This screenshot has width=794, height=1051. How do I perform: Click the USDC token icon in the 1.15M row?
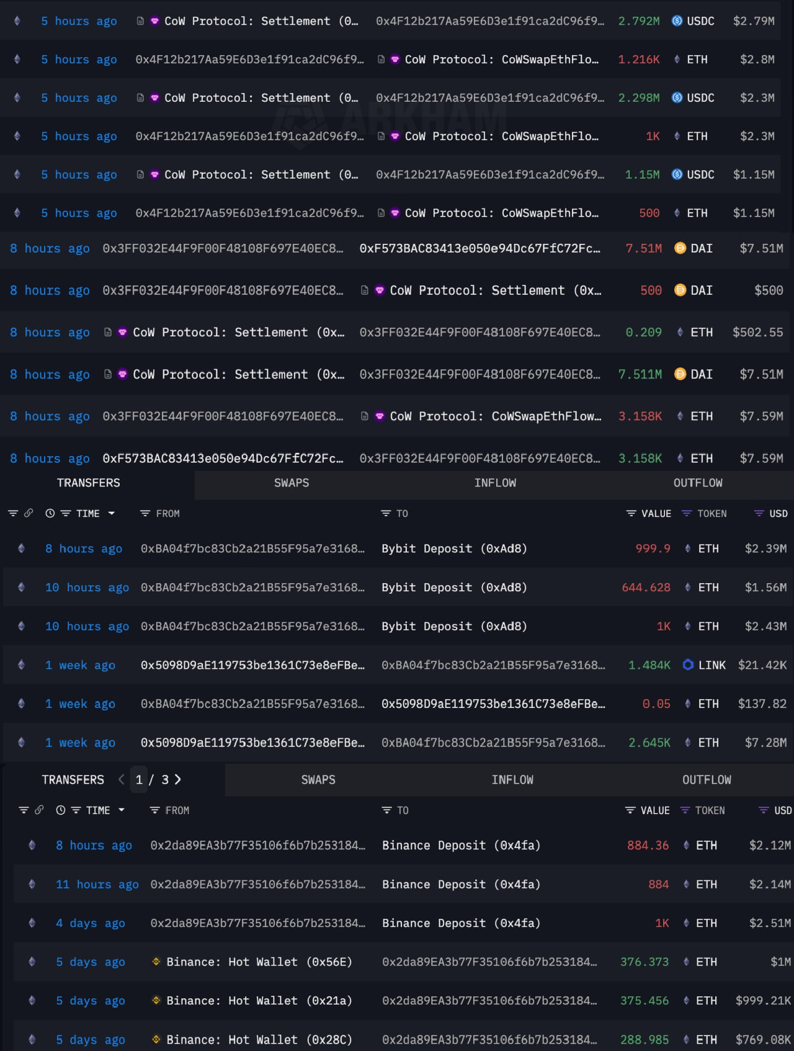click(x=677, y=175)
